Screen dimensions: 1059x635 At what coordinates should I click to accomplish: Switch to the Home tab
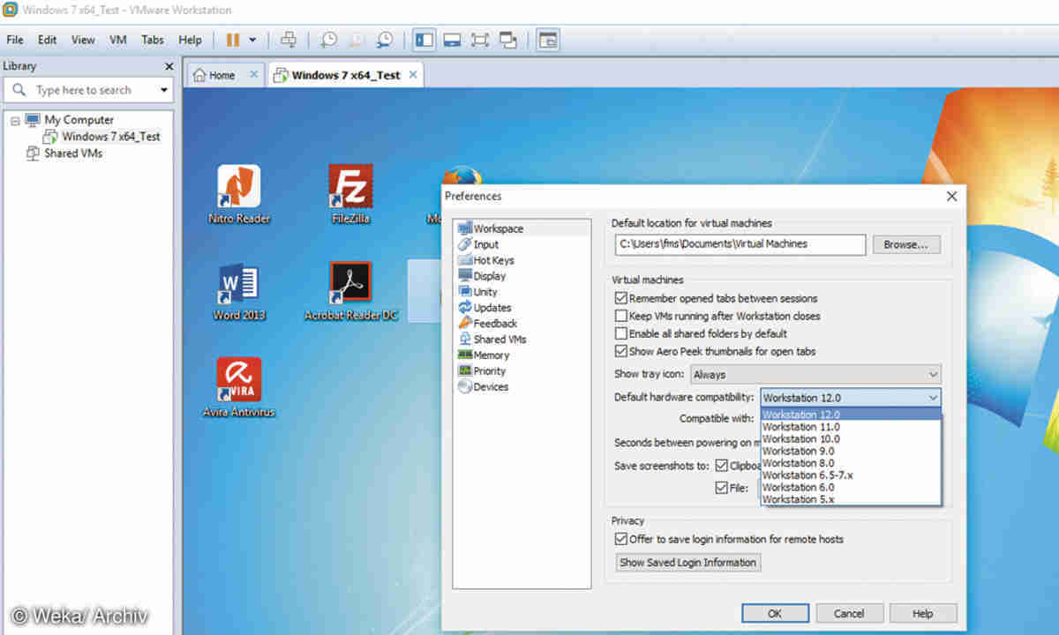[222, 76]
